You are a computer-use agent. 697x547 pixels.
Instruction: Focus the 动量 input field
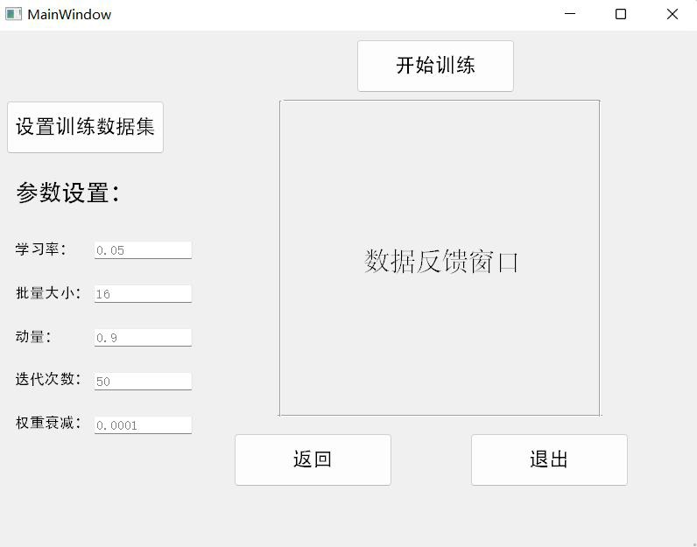pyautogui.click(x=143, y=338)
